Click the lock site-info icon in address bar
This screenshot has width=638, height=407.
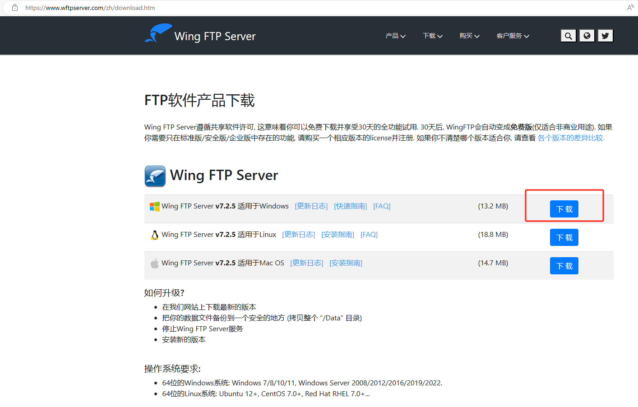[x=15, y=8]
